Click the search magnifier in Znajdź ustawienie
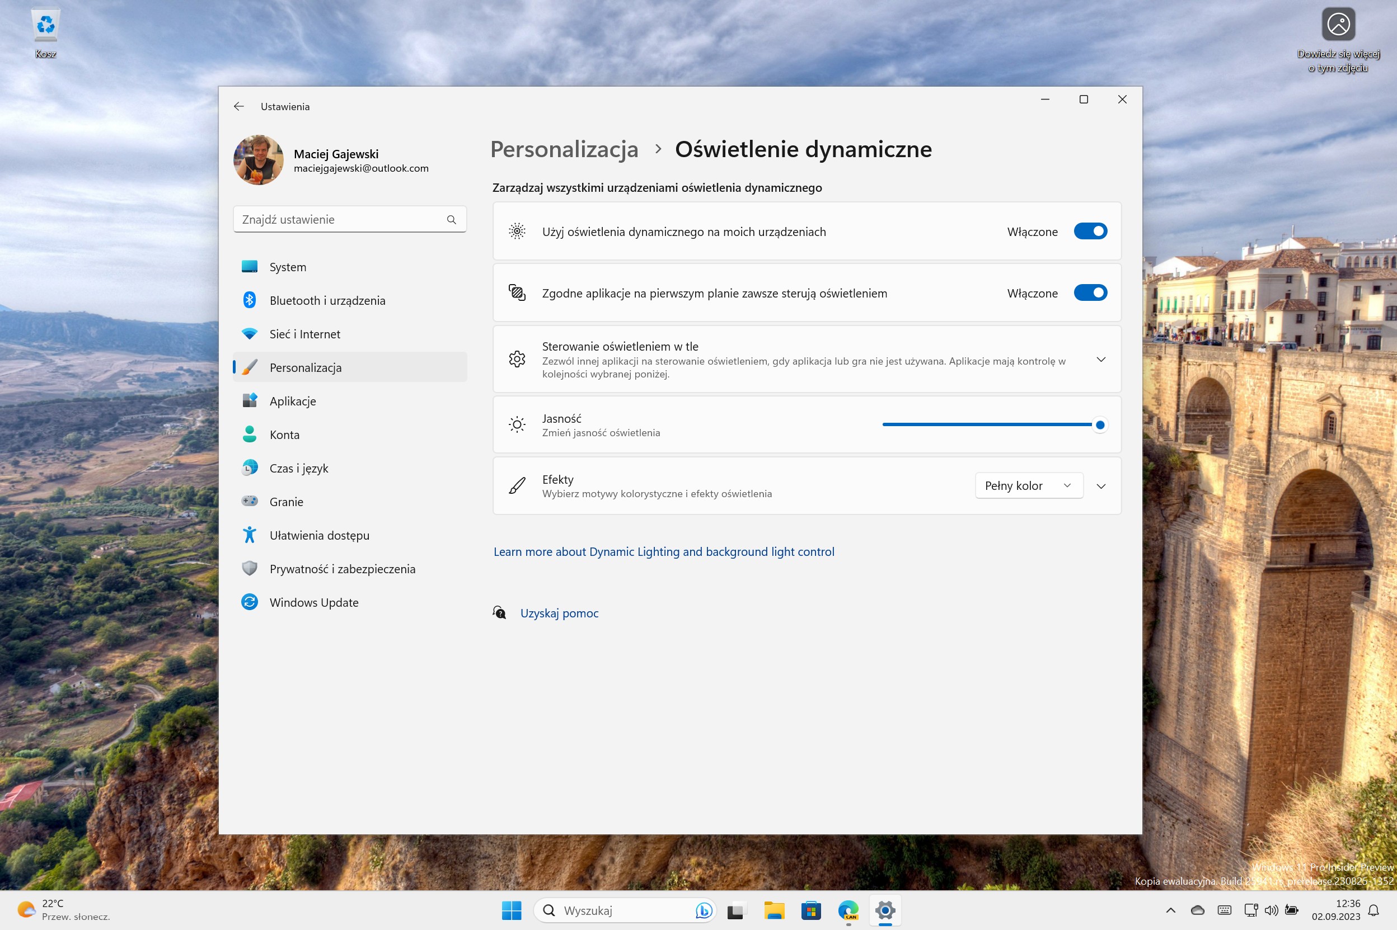Image resolution: width=1397 pixels, height=930 pixels. click(452, 219)
